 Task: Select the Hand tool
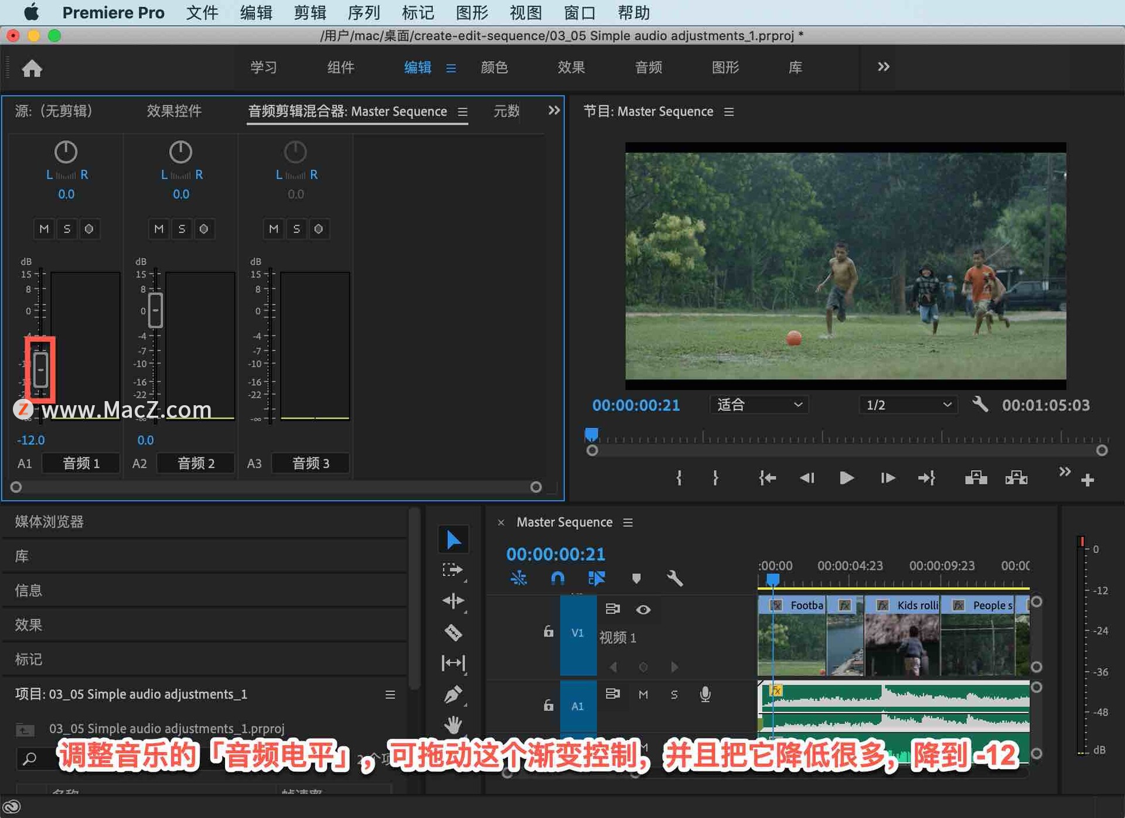click(x=454, y=726)
